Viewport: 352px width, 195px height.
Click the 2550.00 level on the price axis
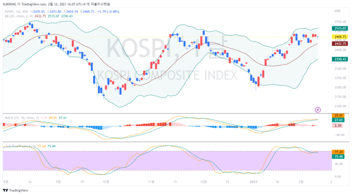click(x=340, y=22)
